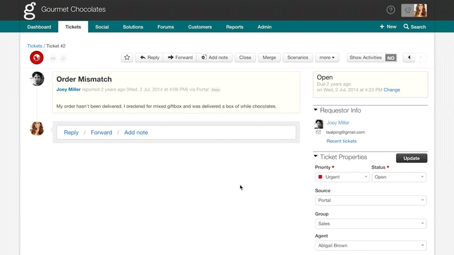Click the agent avatar beside reply box
This screenshot has width=454, height=255.
pyautogui.click(x=37, y=128)
